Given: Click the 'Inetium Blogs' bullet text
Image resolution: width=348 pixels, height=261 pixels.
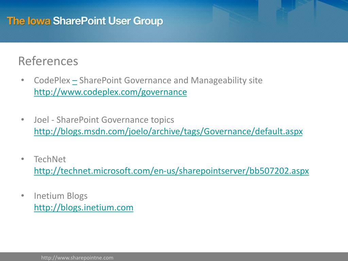Looking at the screenshot, I should pos(60,196).
